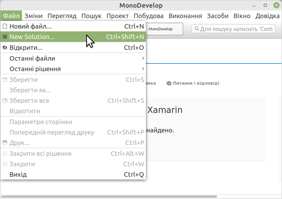Expand Останні рішення submenu
This screenshot has height=199, width=282.
[73, 69]
